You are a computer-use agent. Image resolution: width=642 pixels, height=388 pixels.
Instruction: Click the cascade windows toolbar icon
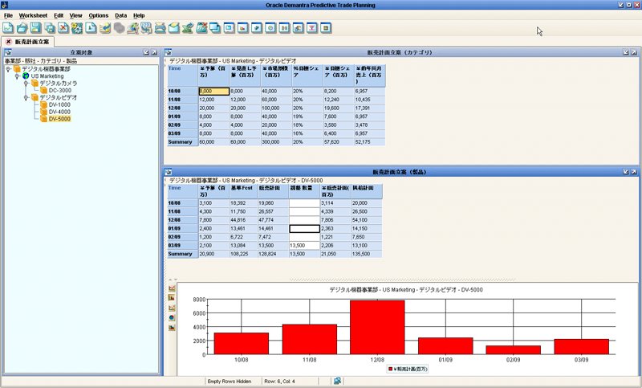(x=215, y=28)
